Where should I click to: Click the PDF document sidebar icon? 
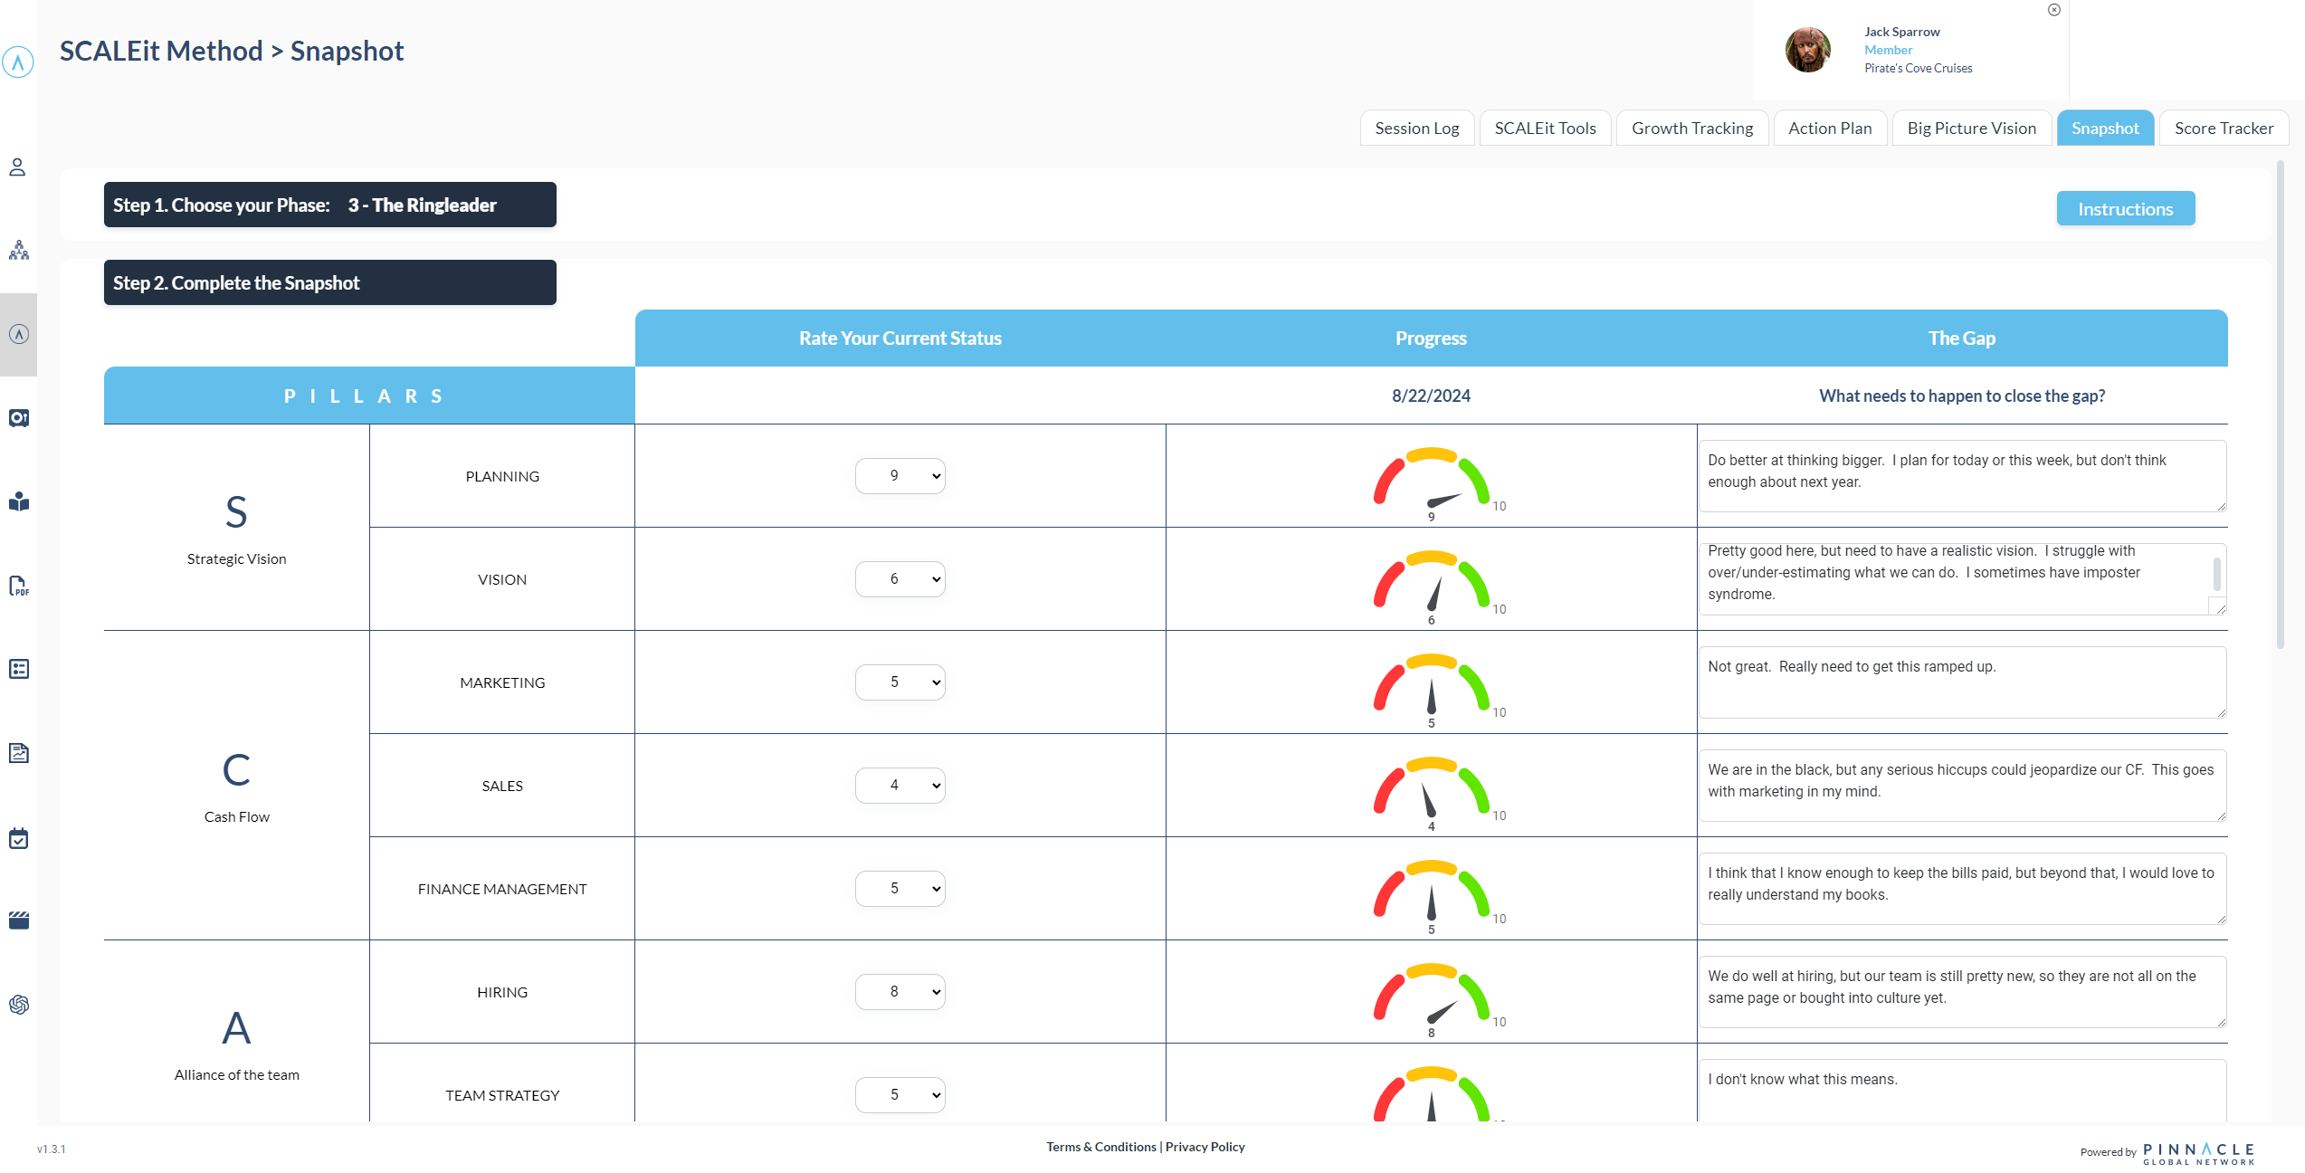(x=18, y=586)
